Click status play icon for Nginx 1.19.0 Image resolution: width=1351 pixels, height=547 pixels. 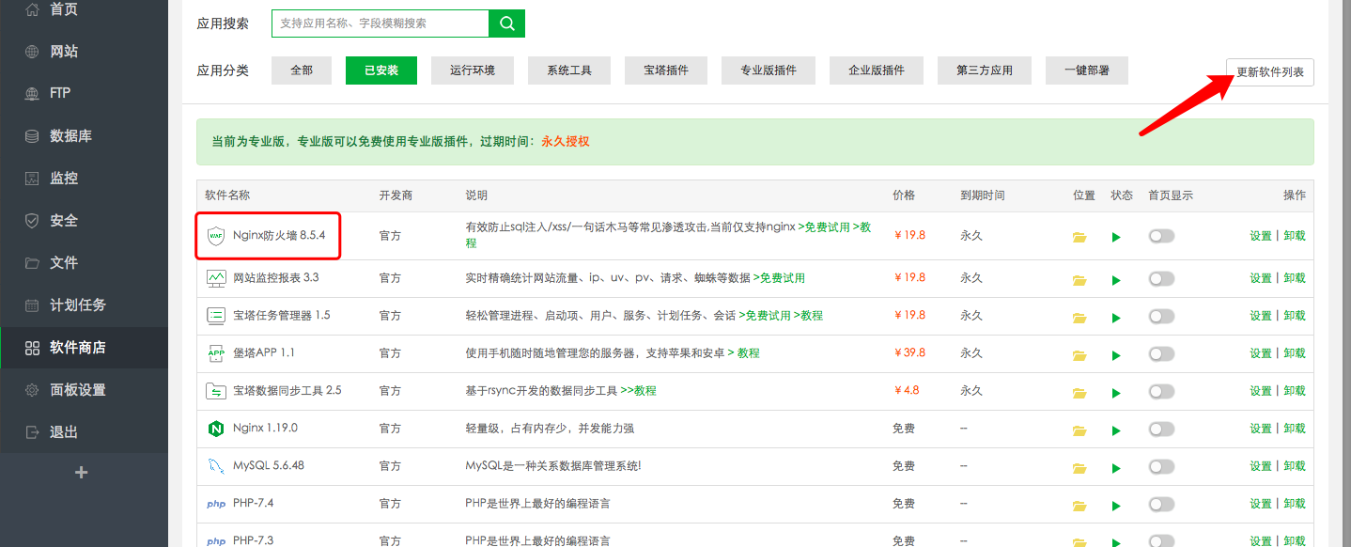pos(1116,430)
